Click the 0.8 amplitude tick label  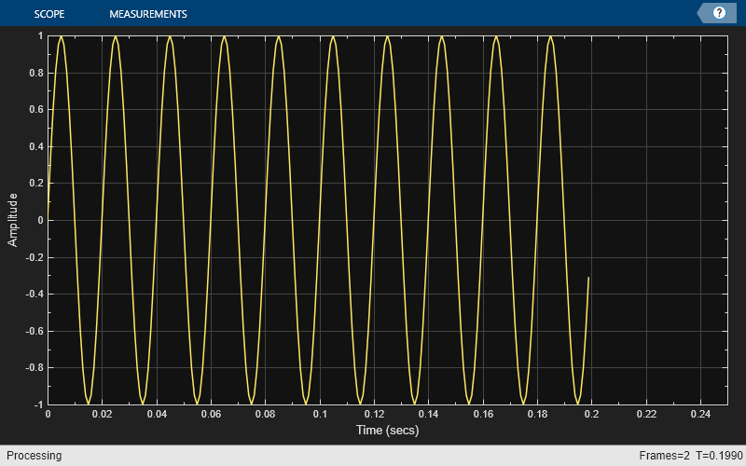click(36, 73)
